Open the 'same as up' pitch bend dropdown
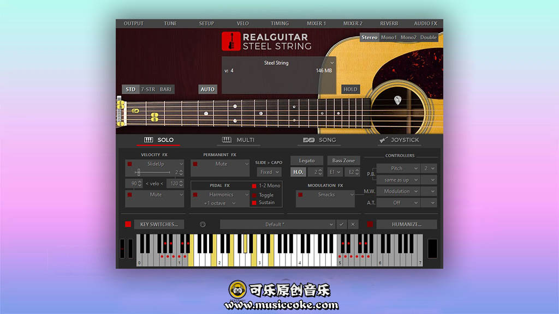This screenshot has height=314, width=559. pyautogui.click(x=399, y=180)
